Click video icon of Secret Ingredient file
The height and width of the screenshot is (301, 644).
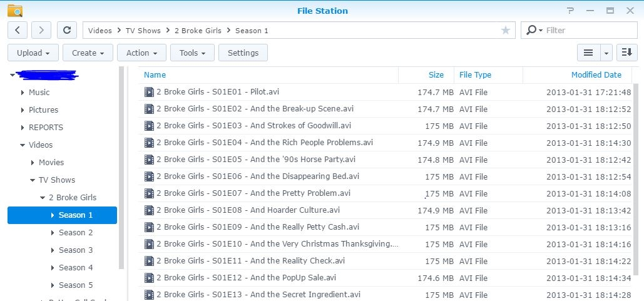(x=149, y=295)
